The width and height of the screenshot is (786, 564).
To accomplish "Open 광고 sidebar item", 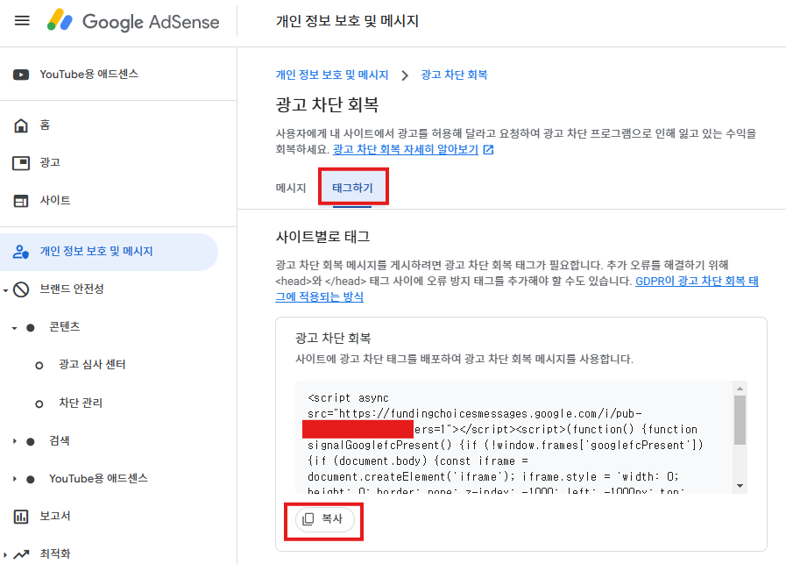I will click(50, 162).
